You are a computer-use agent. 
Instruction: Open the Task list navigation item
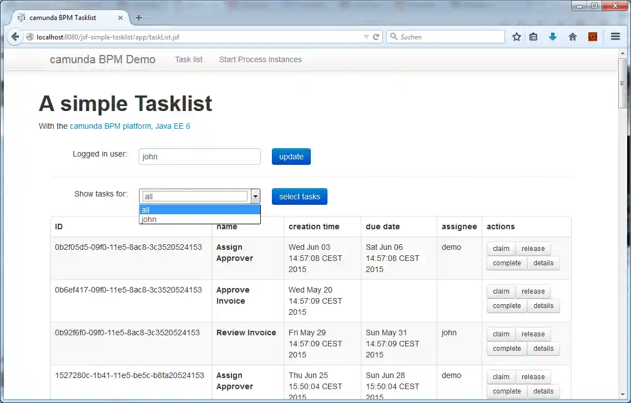click(189, 59)
